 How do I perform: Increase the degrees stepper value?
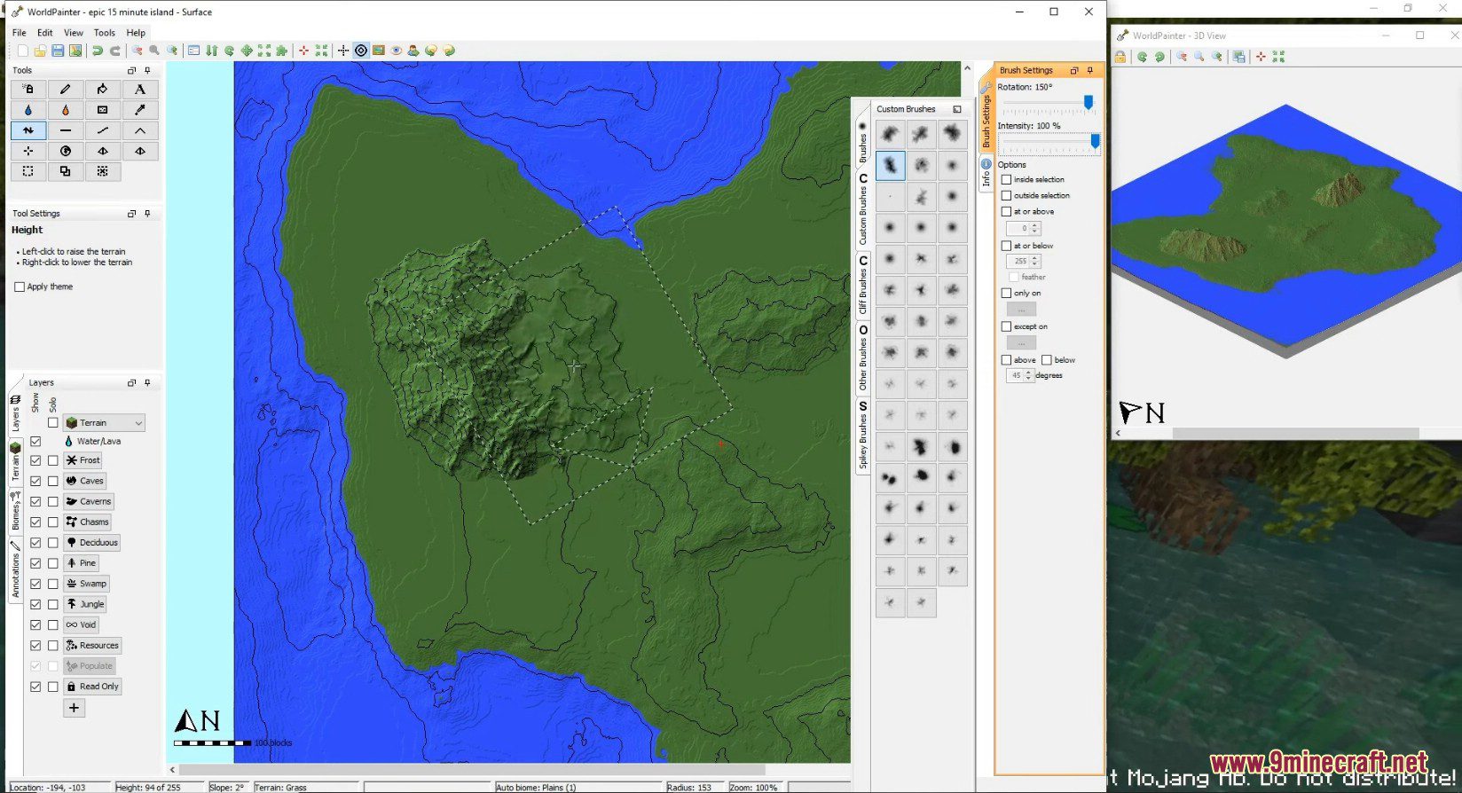[x=1029, y=373]
